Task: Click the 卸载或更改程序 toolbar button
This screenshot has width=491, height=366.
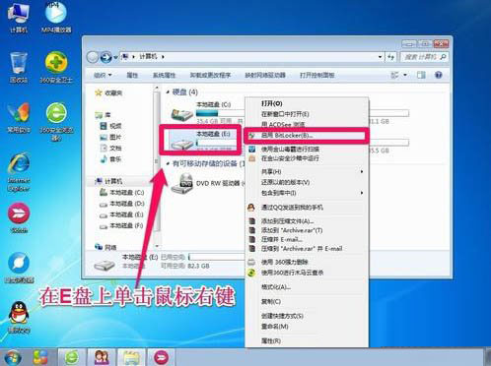Action: point(210,75)
